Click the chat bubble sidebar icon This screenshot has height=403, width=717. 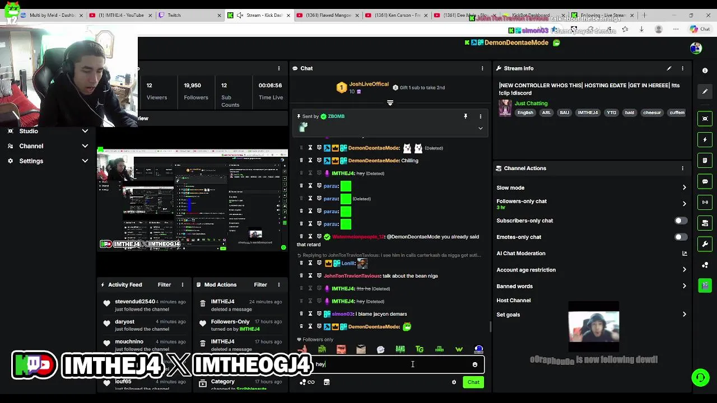pyautogui.click(x=705, y=181)
